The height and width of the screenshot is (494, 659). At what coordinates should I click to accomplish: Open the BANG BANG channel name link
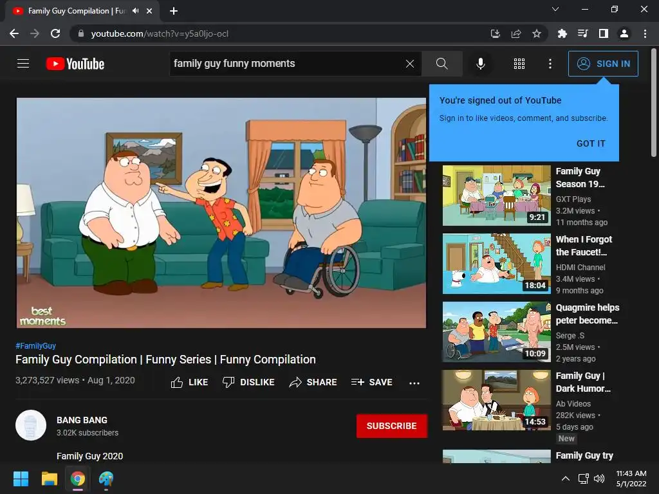click(x=82, y=420)
